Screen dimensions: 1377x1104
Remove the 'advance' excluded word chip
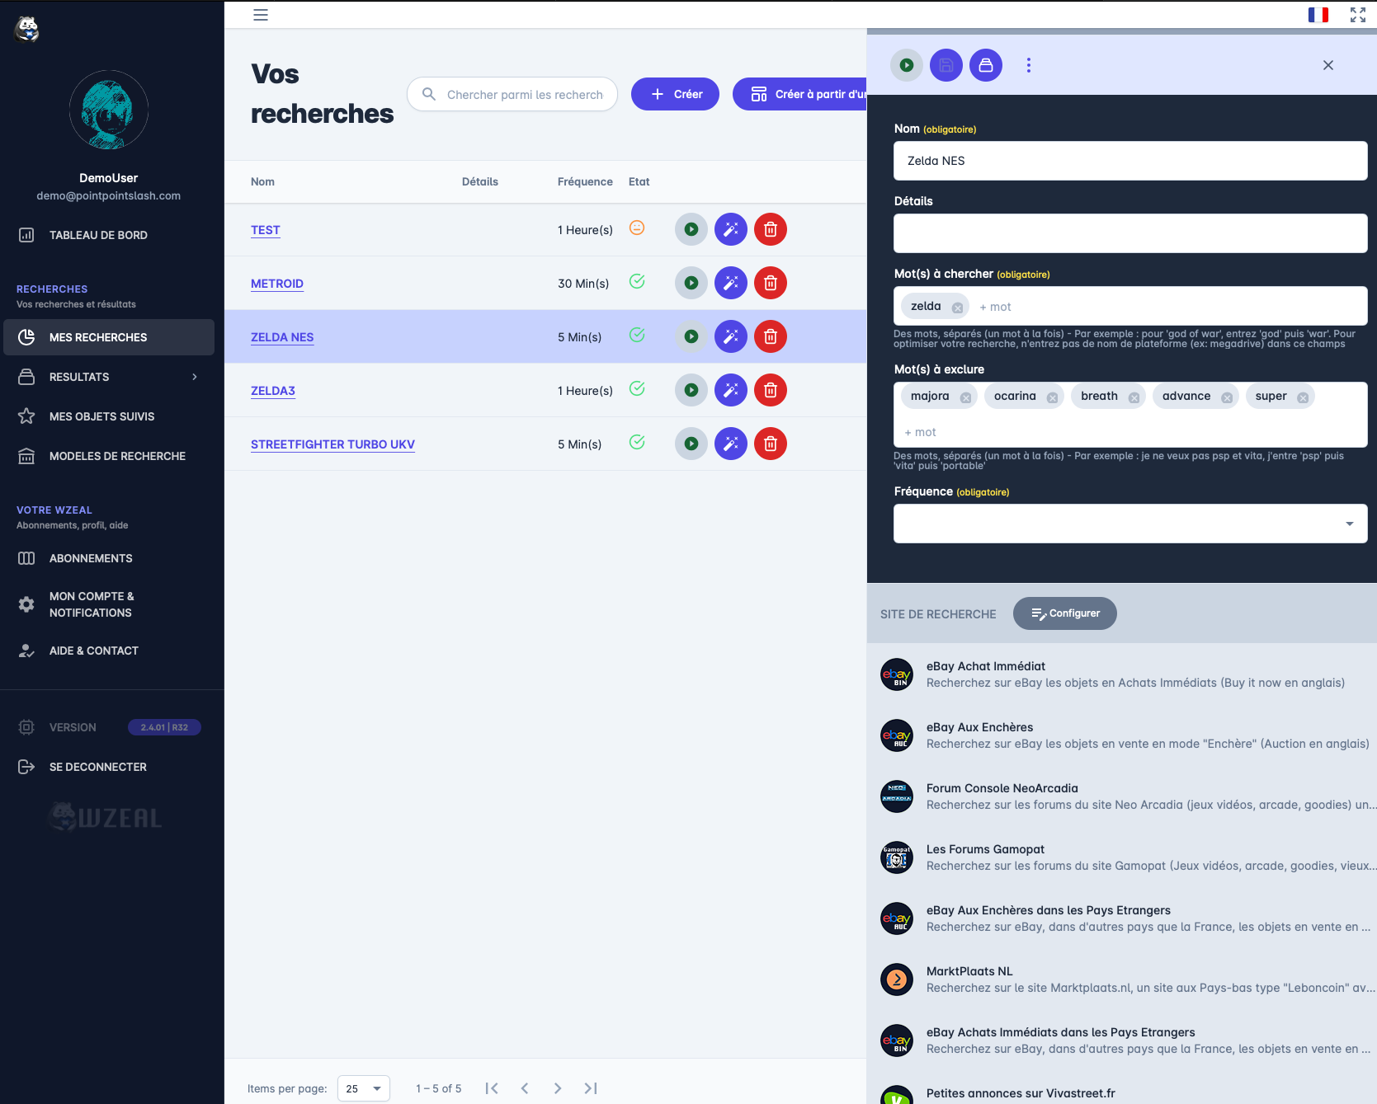tap(1227, 397)
